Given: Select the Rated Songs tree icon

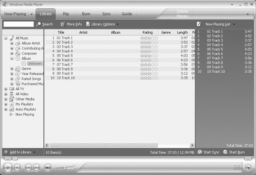Looking at the screenshot, I should [x=18, y=79].
